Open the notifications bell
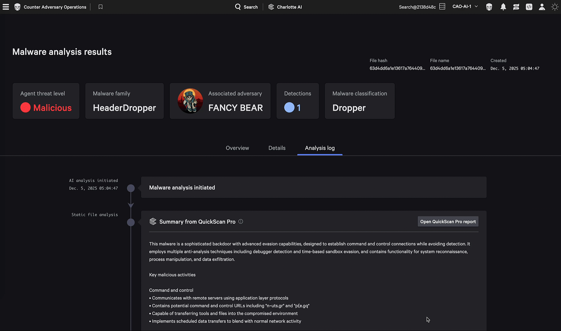 pyautogui.click(x=503, y=7)
